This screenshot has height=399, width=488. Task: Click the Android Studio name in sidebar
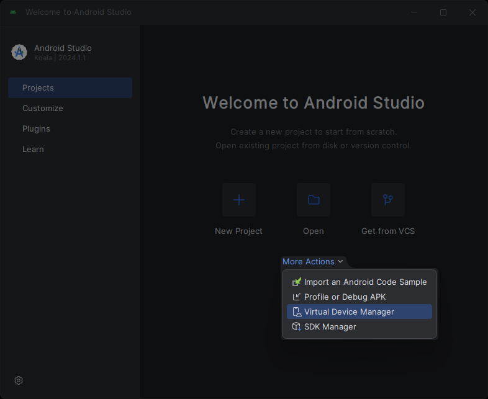click(x=63, y=48)
